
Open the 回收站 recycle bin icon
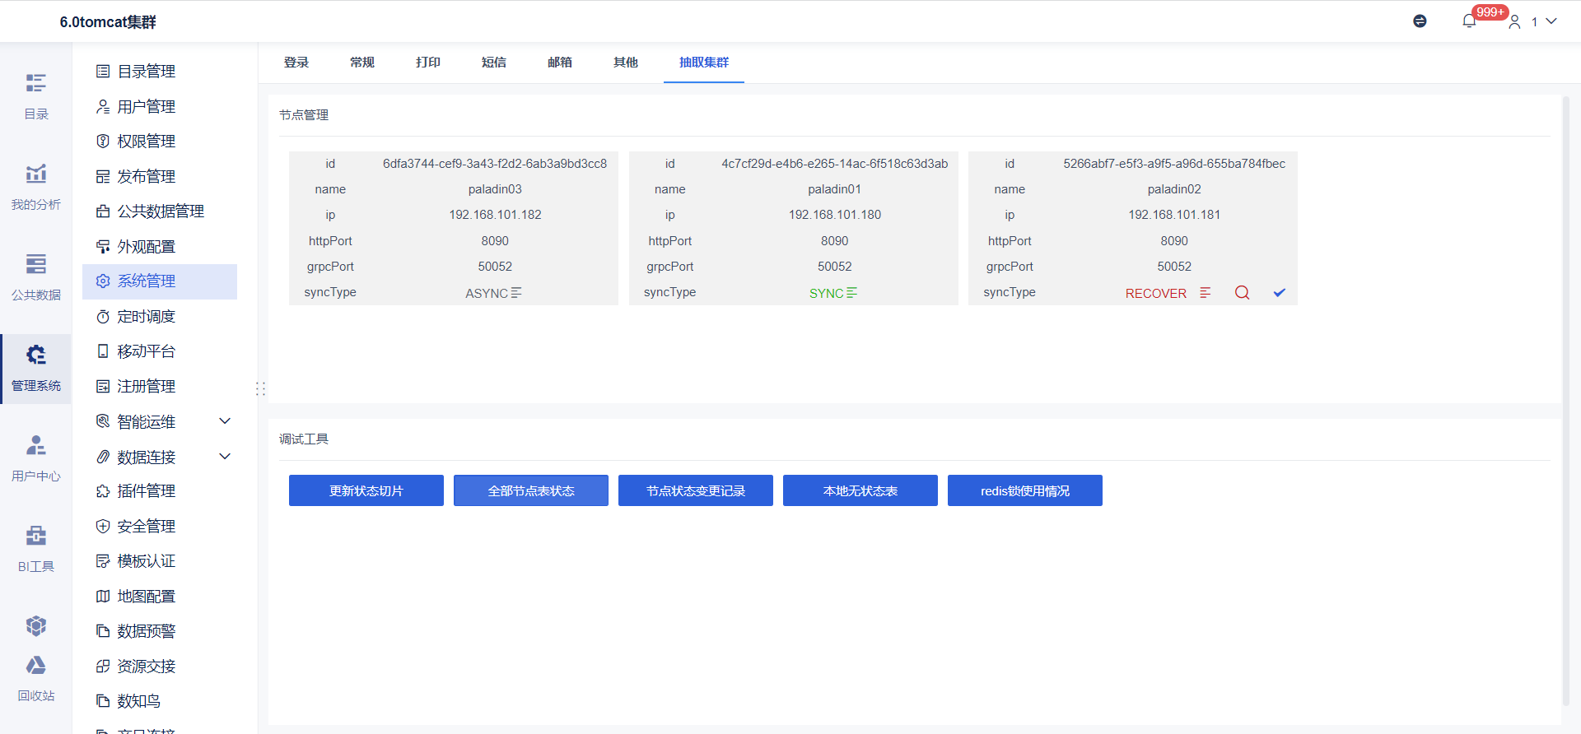pos(35,679)
